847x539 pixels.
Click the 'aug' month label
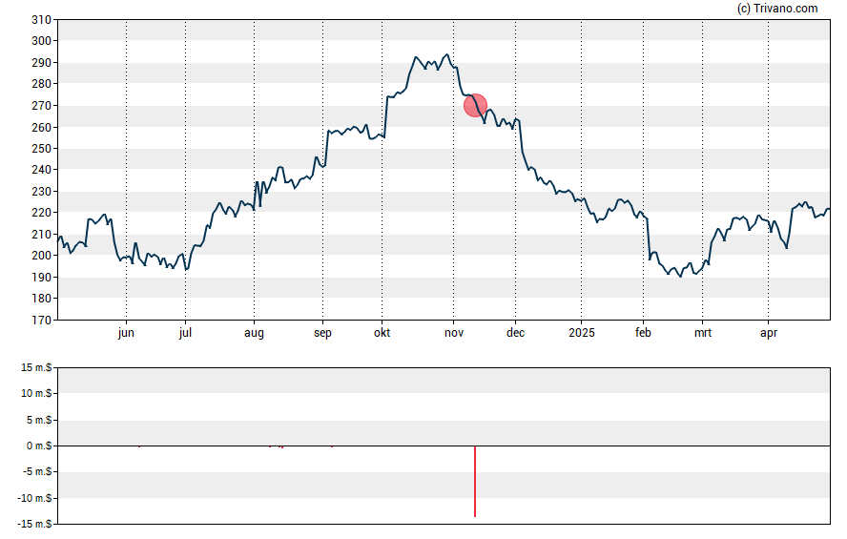(x=254, y=333)
